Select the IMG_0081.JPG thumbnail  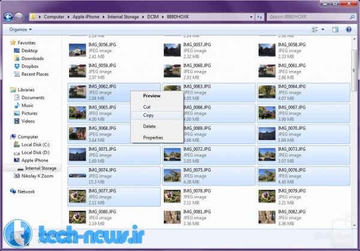(172, 217)
